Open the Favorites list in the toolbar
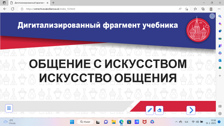This screenshot has width=224, height=126. pos(195,9)
